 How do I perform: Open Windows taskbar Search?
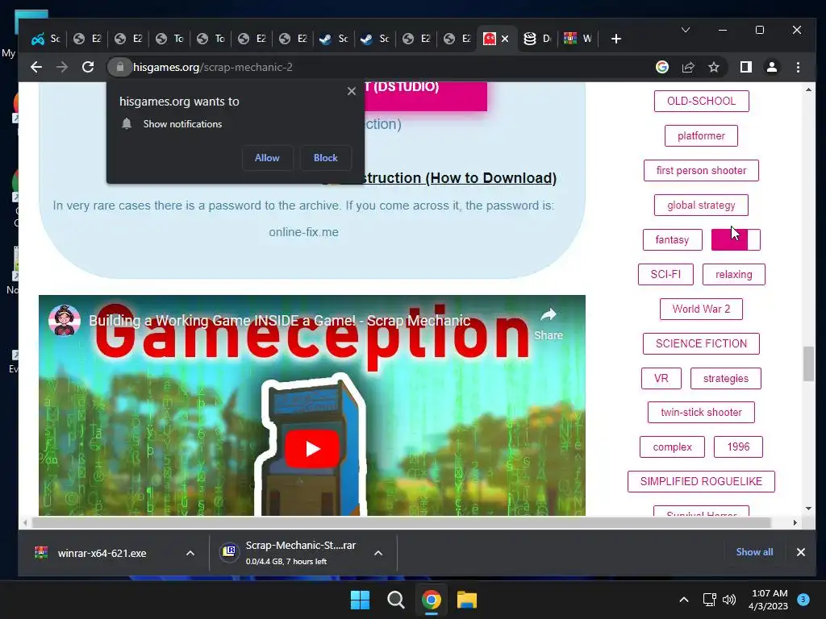point(395,600)
